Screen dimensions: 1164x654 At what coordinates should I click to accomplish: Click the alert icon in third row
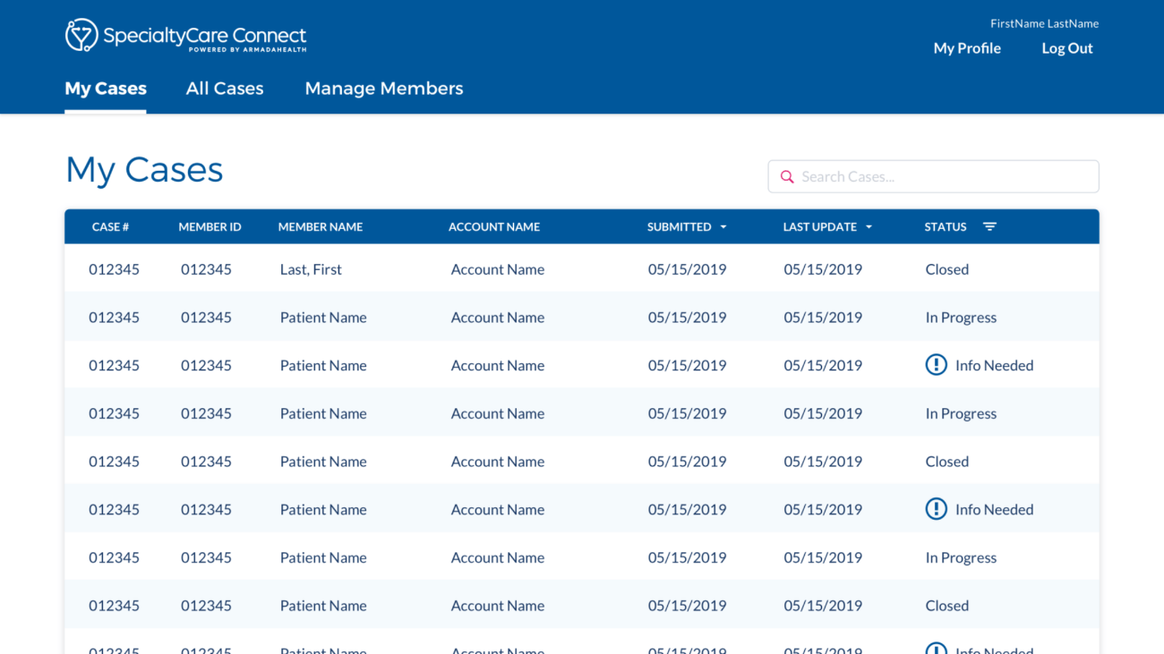point(936,365)
